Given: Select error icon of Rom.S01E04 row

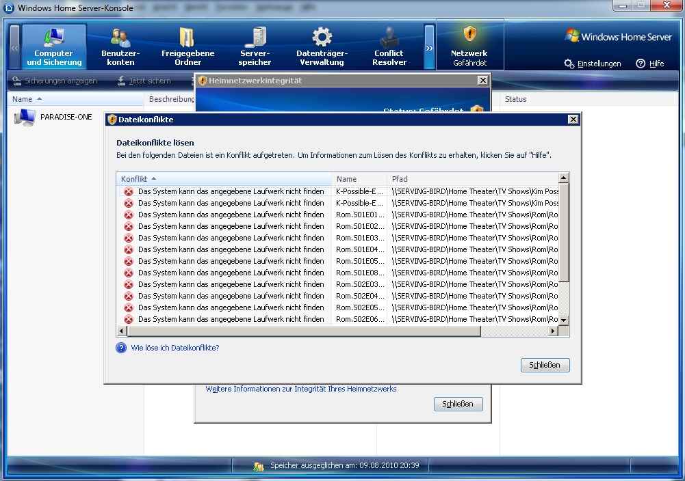Looking at the screenshot, I should pos(129,249).
